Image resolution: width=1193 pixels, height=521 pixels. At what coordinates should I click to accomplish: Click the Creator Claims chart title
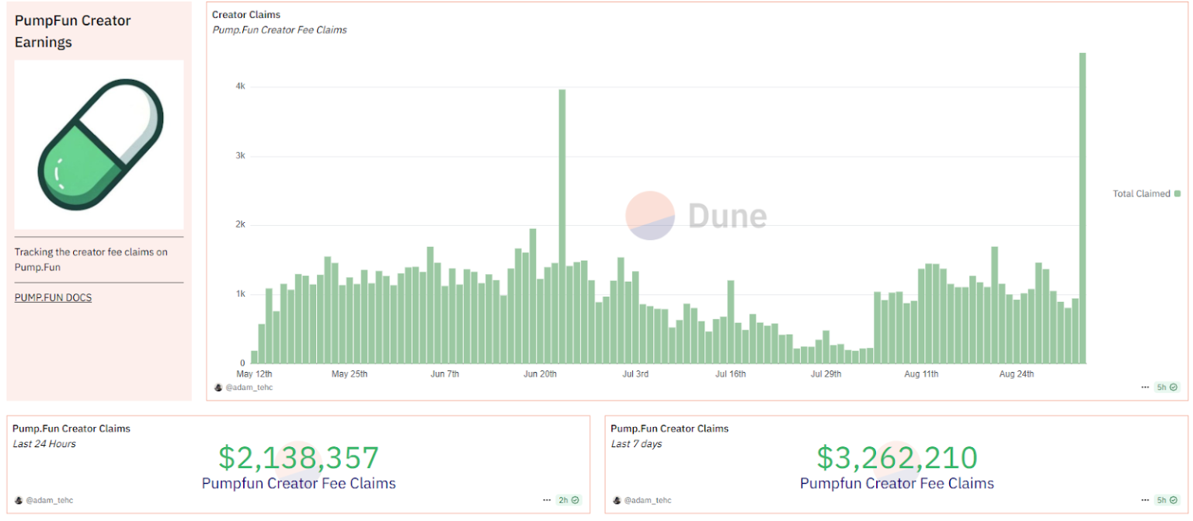(x=246, y=15)
